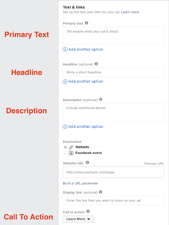The width and height of the screenshot is (169, 225).
Task: Click the Primary text info icon
Action: tap(86, 23)
